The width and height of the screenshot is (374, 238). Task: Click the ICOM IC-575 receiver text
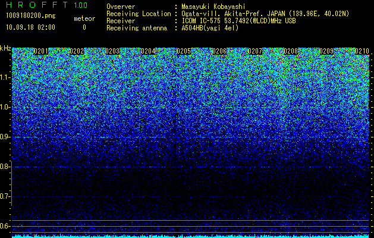click(x=238, y=21)
